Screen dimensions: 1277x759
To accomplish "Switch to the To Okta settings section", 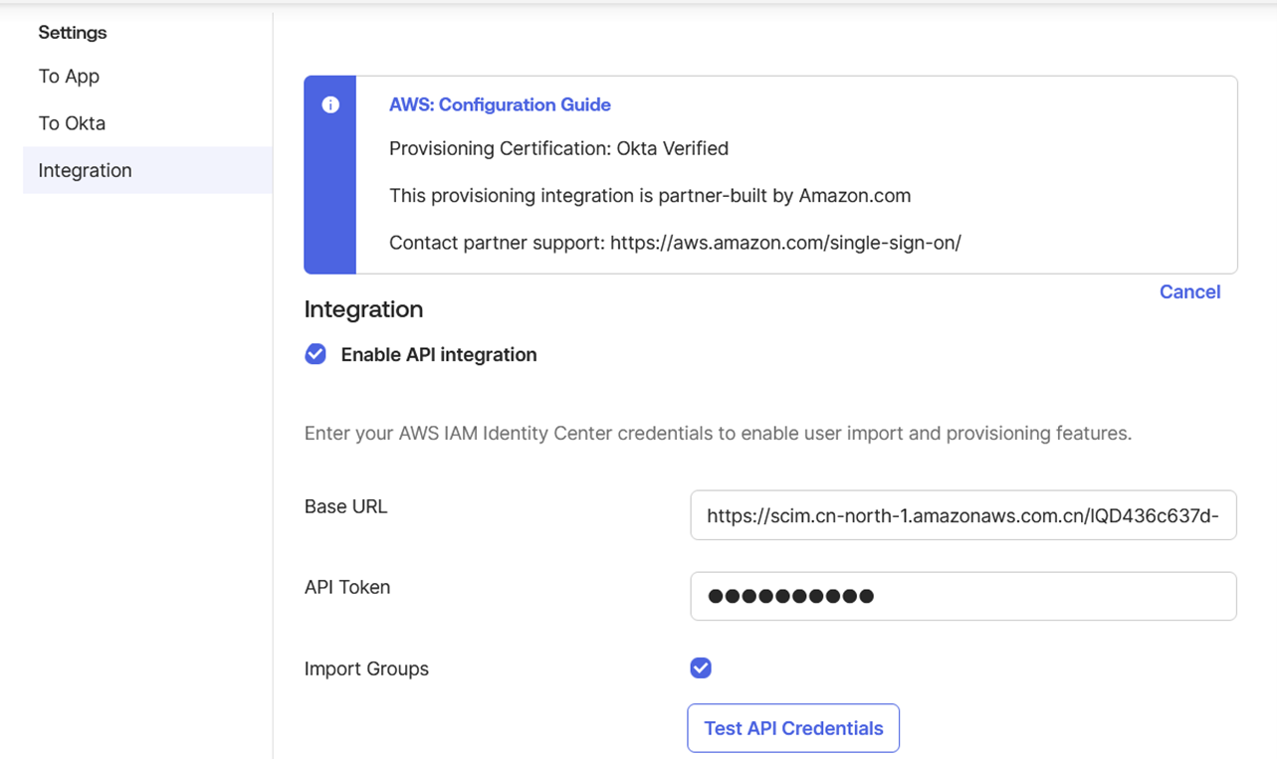I will 72,123.
